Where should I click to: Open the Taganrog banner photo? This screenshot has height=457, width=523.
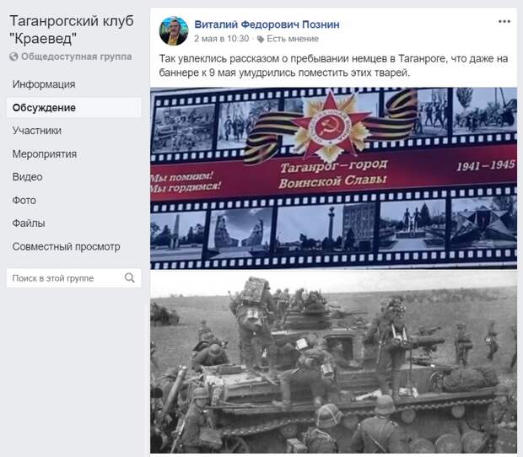point(333,179)
